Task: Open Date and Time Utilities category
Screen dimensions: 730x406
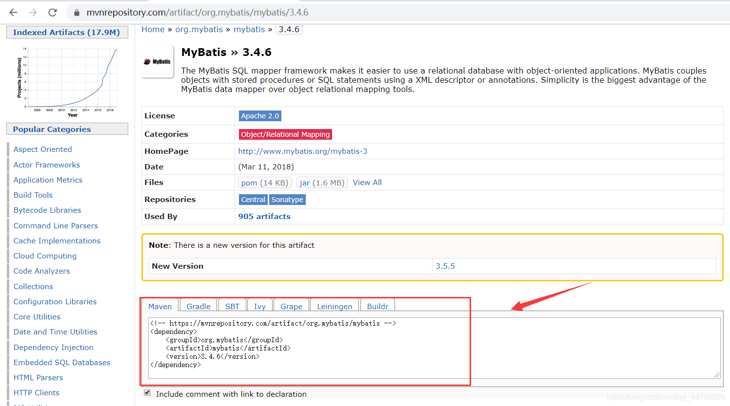Action: [56, 332]
